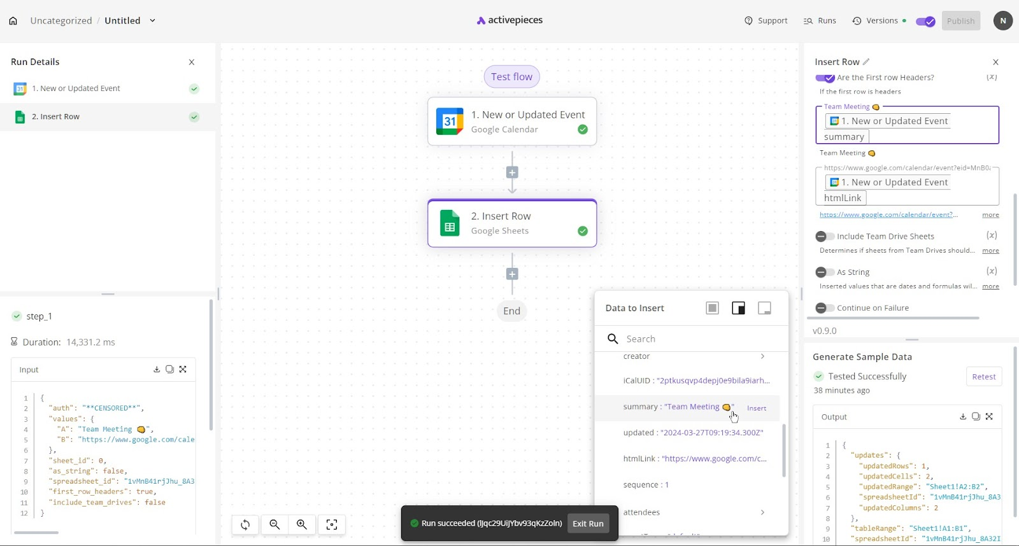Click the right panel splitter handle
The image size is (1019, 546).
(912, 340)
